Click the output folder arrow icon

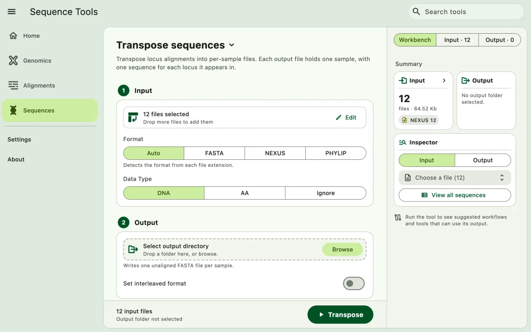tap(133, 249)
